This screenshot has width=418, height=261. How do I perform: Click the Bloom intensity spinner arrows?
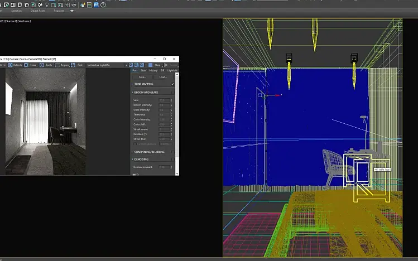(x=170, y=105)
